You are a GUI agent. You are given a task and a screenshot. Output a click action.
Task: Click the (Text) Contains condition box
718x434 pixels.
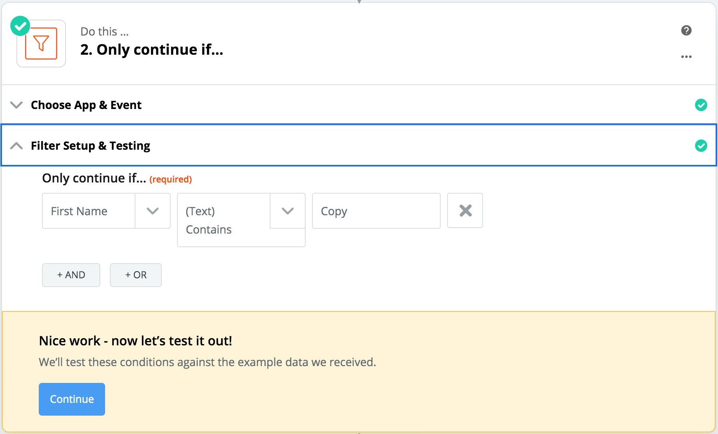tap(224, 220)
